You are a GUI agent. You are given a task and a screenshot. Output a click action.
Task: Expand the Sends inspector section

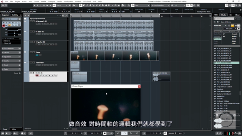pos(11,65)
